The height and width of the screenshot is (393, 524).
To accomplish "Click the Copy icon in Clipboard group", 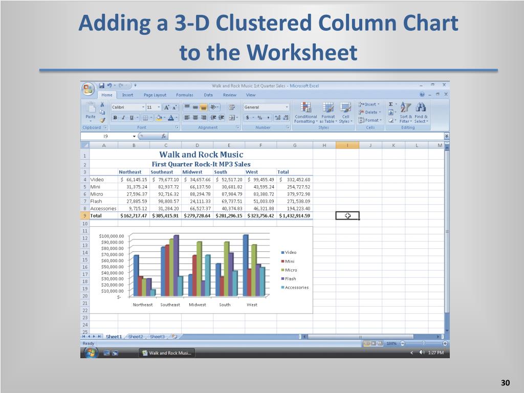I will [x=102, y=112].
